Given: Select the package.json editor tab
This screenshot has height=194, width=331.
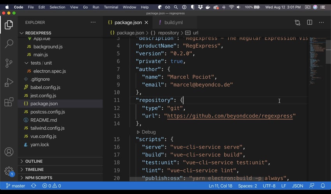Looking at the screenshot, I should (x=128, y=23).
